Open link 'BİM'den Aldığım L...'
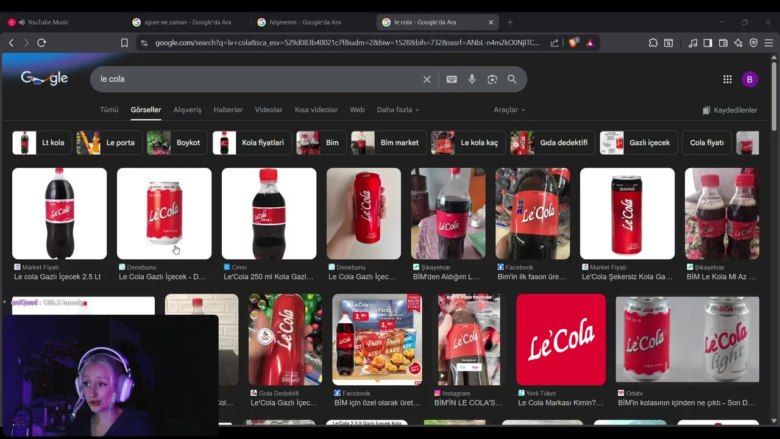Screen dimensions: 780x439 [446, 277]
